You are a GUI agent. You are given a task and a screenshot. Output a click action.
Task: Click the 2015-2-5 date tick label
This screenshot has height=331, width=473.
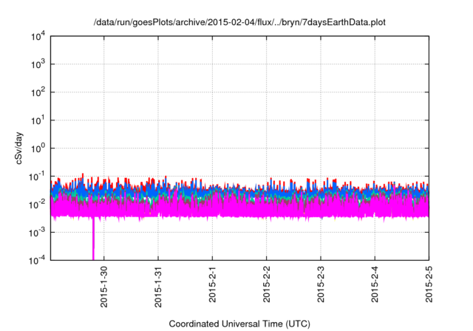tap(429, 284)
